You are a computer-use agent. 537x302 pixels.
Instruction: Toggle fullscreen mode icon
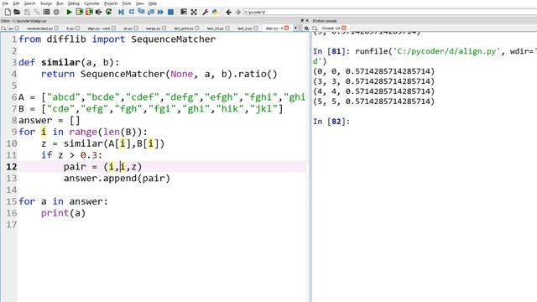click(x=194, y=12)
